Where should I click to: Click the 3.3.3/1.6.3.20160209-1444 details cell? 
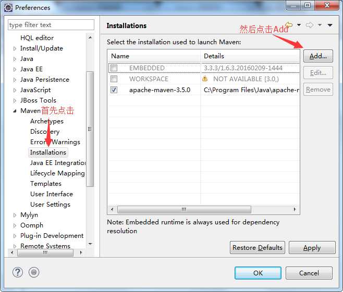pyautogui.click(x=243, y=68)
